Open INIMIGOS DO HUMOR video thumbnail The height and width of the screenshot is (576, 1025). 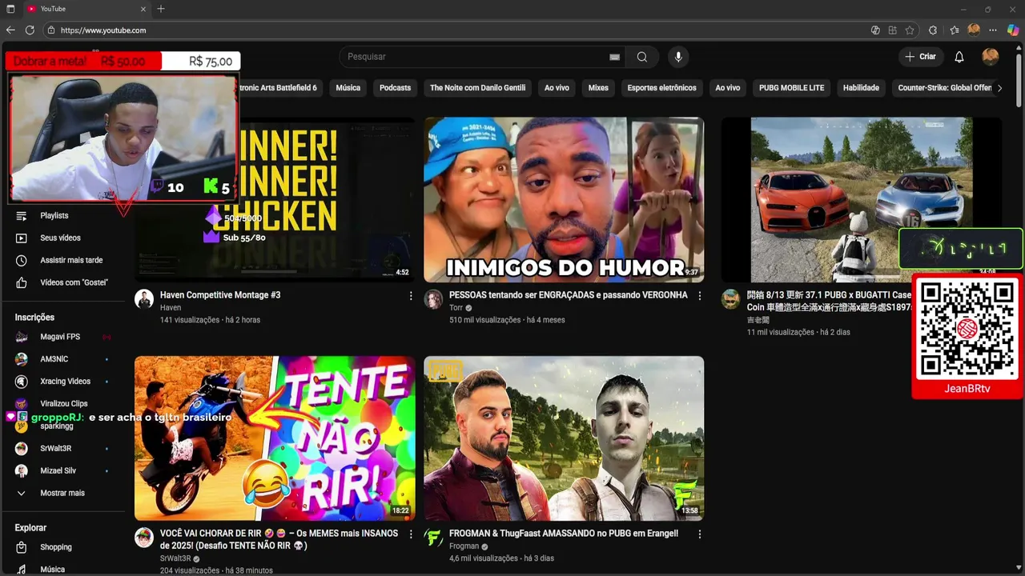click(x=564, y=199)
